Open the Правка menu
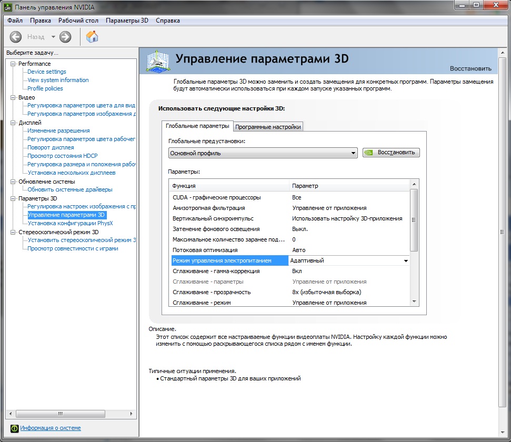511x442 pixels. click(41, 21)
